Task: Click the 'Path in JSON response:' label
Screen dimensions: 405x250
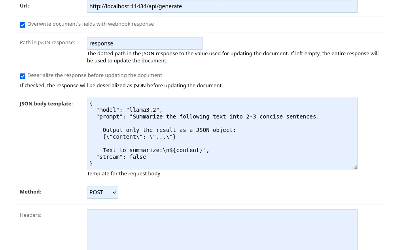Action: point(47,43)
